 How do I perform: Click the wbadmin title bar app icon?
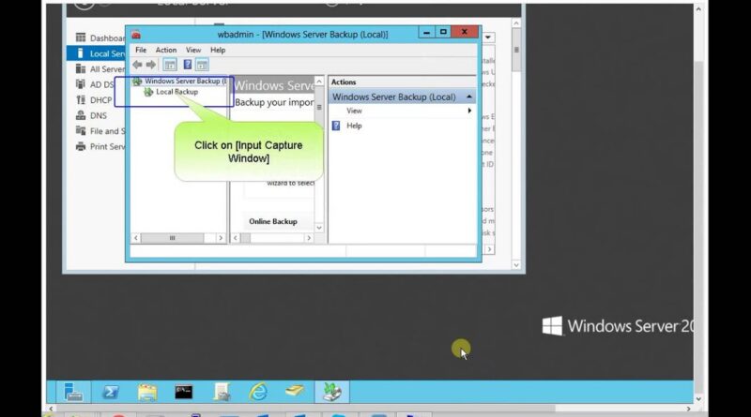tap(136, 35)
